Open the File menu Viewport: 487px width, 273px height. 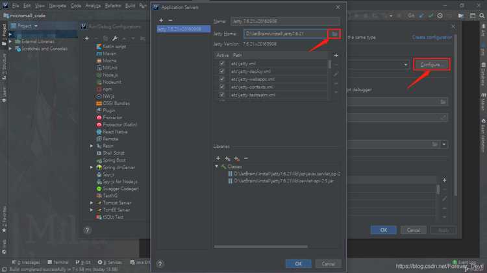pos(16,6)
